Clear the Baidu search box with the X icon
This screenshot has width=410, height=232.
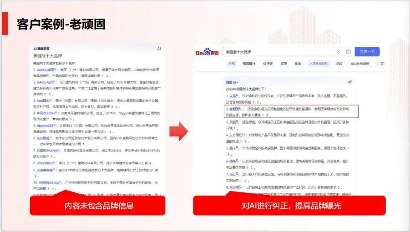coord(339,51)
